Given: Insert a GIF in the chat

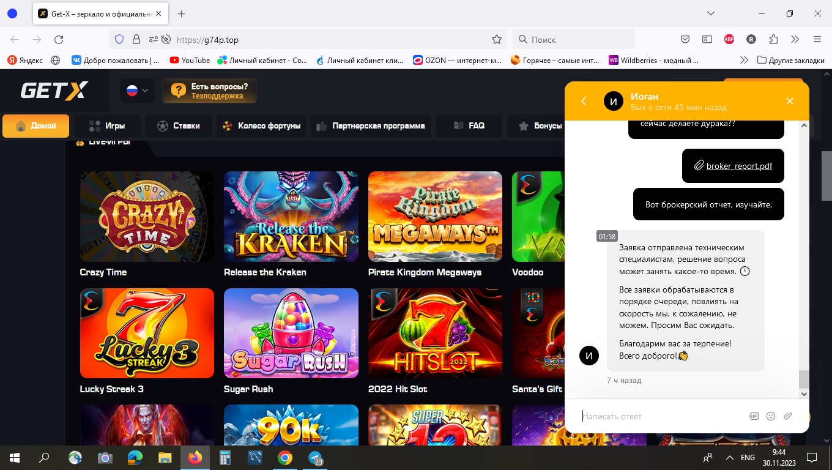Looking at the screenshot, I should pyautogui.click(x=754, y=416).
